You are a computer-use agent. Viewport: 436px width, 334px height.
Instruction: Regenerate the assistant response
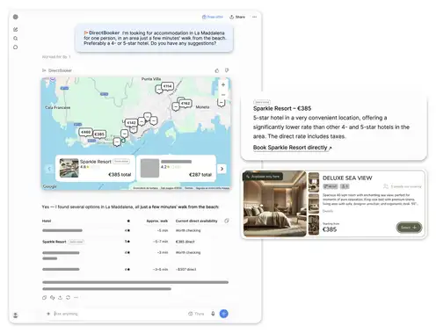click(68, 297)
